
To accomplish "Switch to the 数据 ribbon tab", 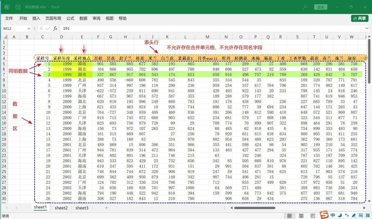I will click(83, 18).
